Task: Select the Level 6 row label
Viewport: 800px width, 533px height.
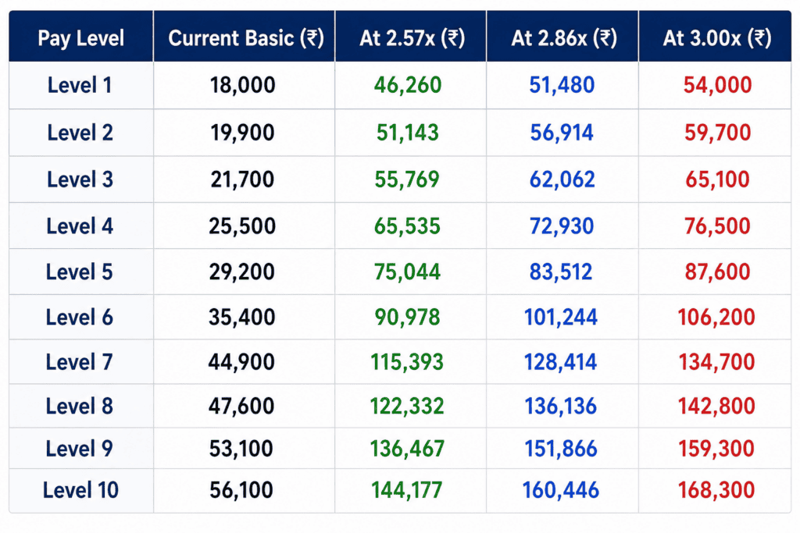Action: [79, 318]
